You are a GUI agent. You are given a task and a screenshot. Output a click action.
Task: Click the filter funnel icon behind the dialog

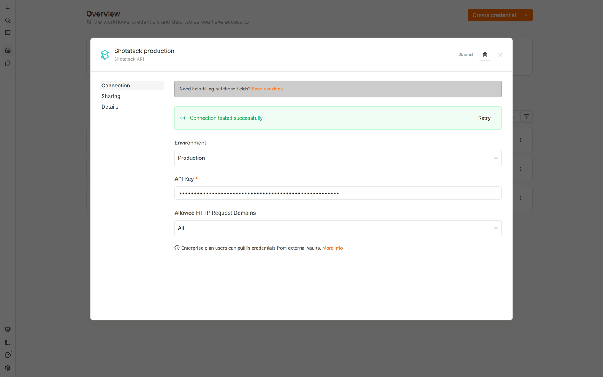coord(526,117)
